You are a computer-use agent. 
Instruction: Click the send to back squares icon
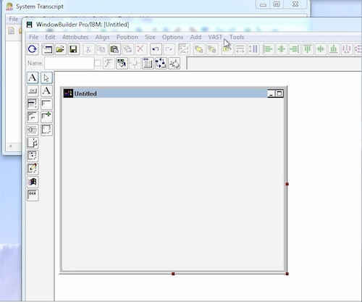coord(212,49)
